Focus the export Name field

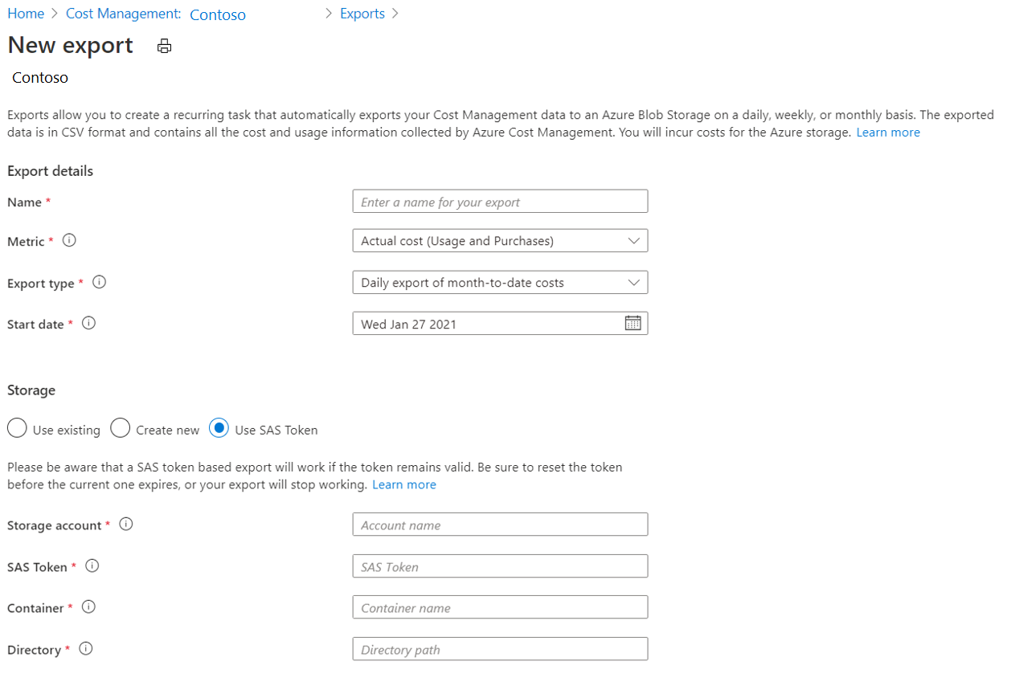pyautogui.click(x=500, y=202)
